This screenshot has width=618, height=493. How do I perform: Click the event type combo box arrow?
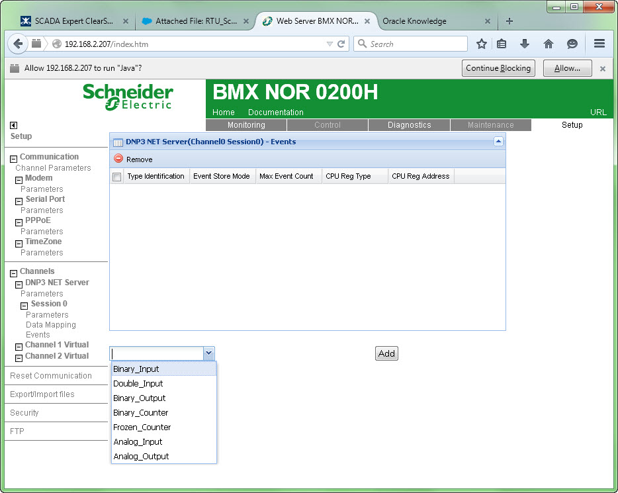[208, 353]
